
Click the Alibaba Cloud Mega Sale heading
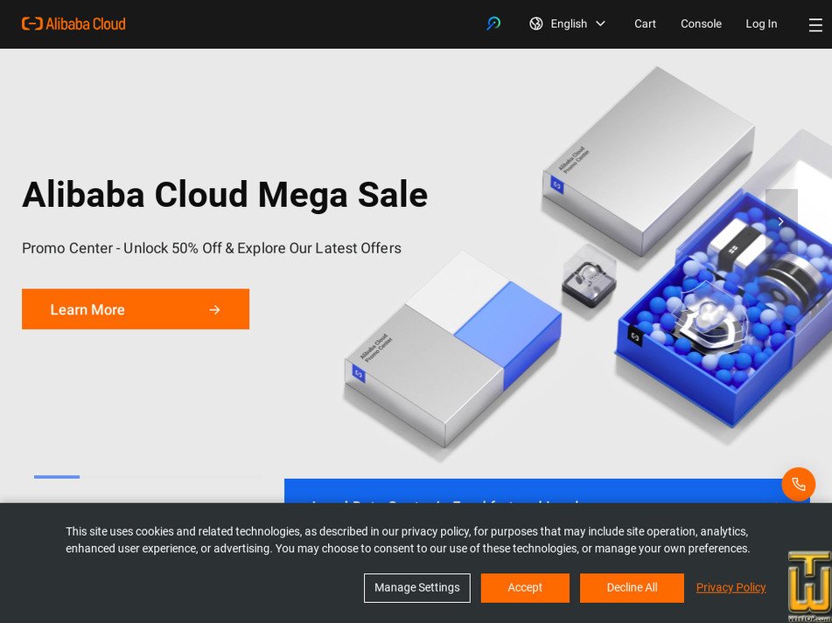coord(225,195)
